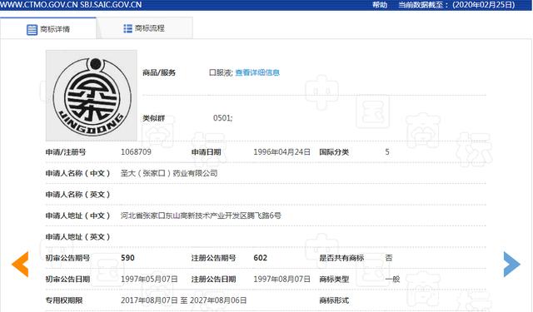
Task: Click the 商标形式 label
Action: [x=334, y=300]
